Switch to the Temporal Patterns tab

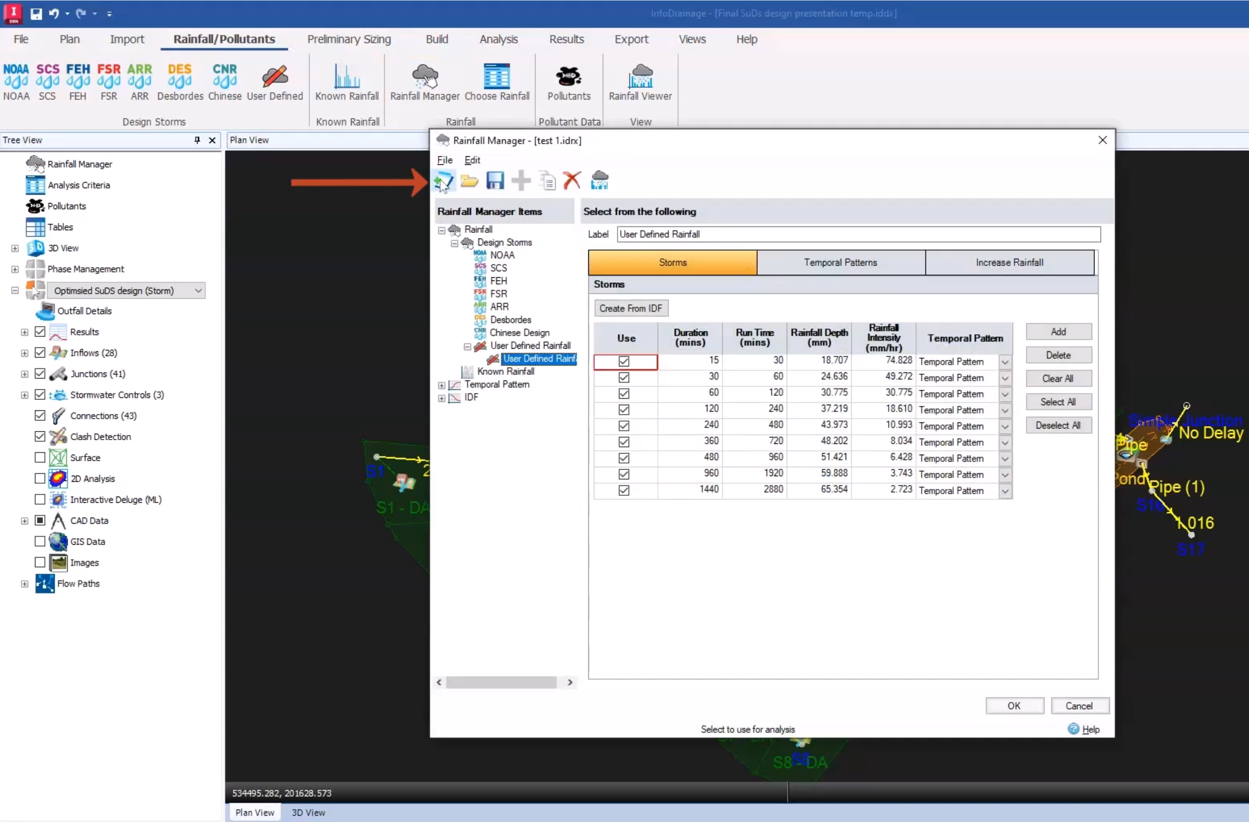pos(841,261)
